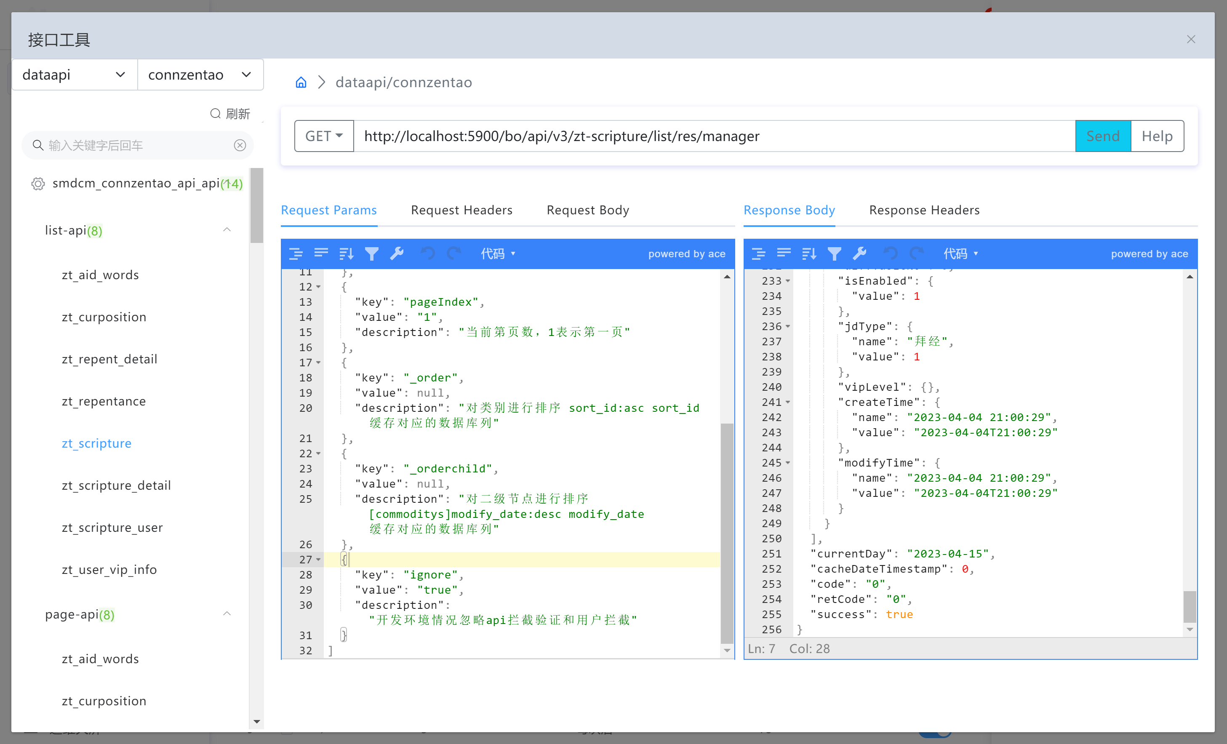Screen dimensions: 1227x744
Task: Close the 接口工具 dialog
Action: pos(1191,39)
